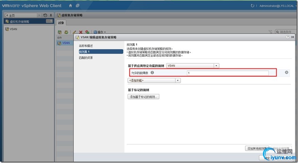This screenshot has width=298, height=163.
Task: Collapse dialog with double-arrow icon
Action: [x=293, y=37]
